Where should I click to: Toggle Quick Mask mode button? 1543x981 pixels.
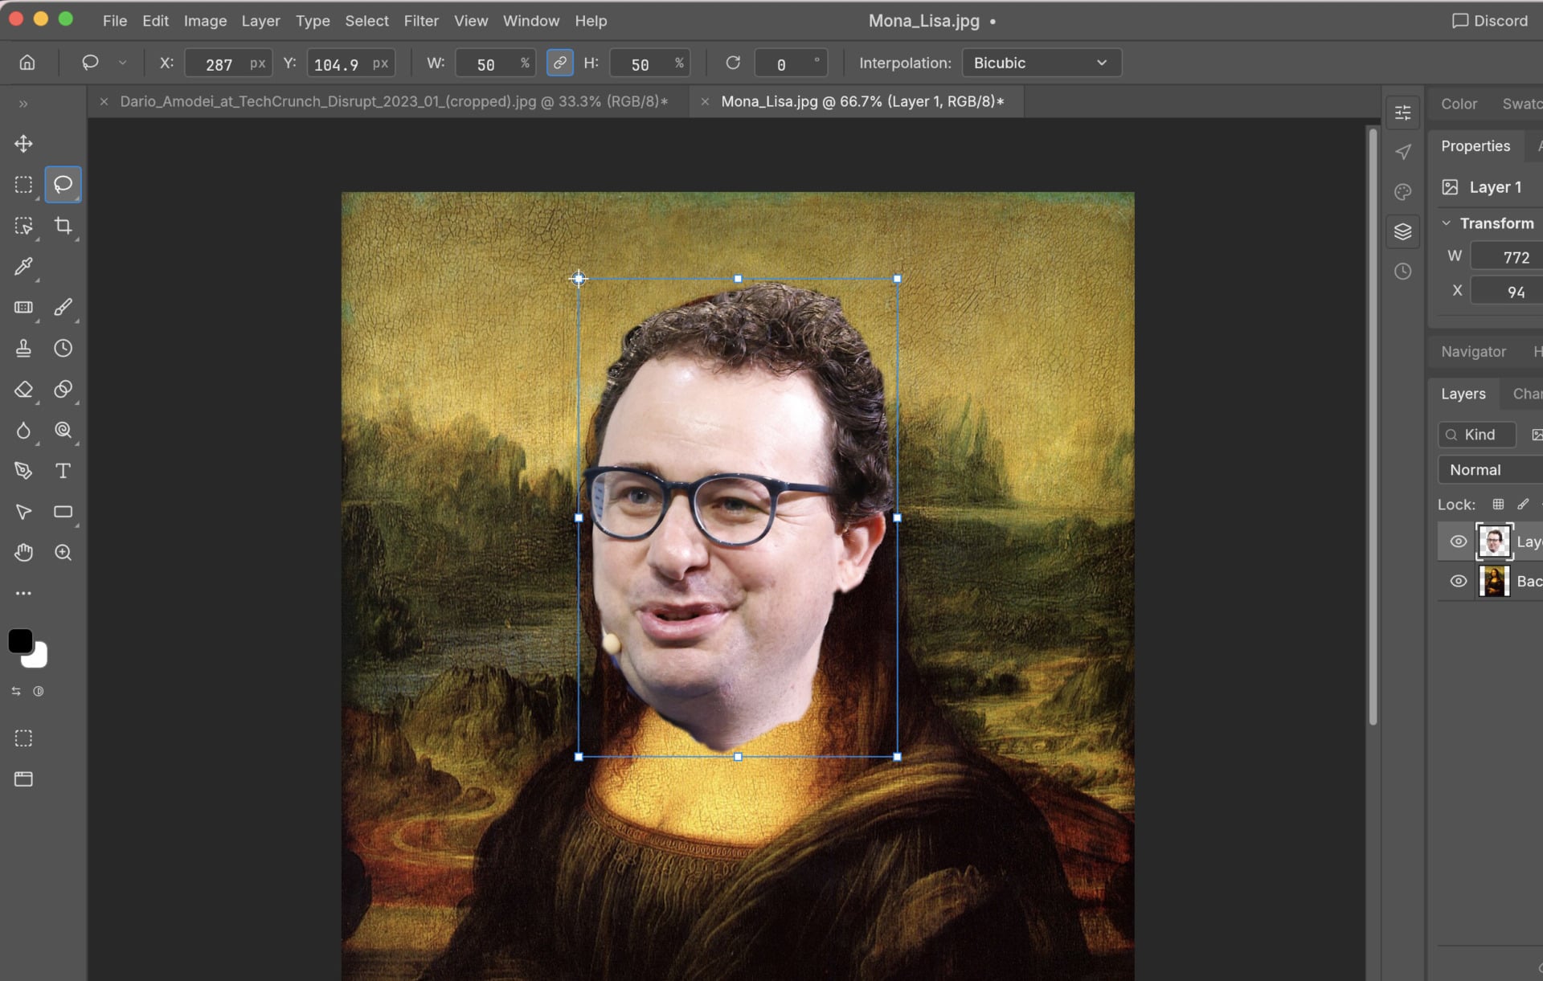(23, 738)
